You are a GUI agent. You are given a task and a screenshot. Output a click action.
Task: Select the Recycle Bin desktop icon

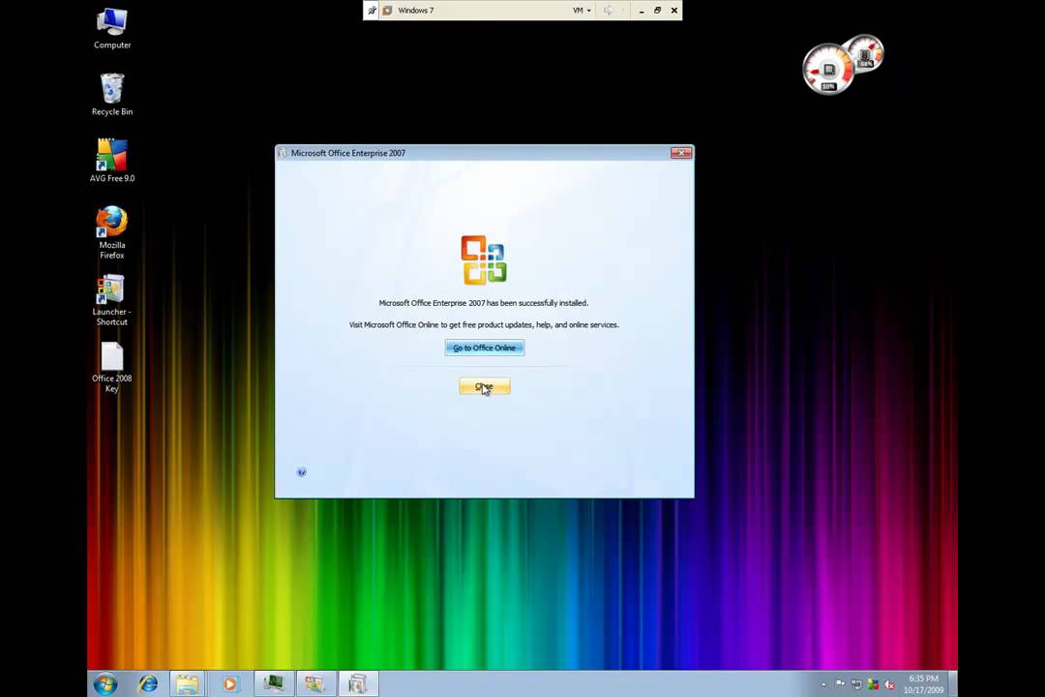coord(112,96)
